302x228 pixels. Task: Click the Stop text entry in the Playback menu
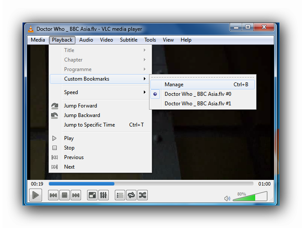(69, 148)
